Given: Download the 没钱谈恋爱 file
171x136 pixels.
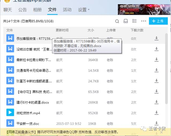Looking at the screenshot, I should point(157,49).
